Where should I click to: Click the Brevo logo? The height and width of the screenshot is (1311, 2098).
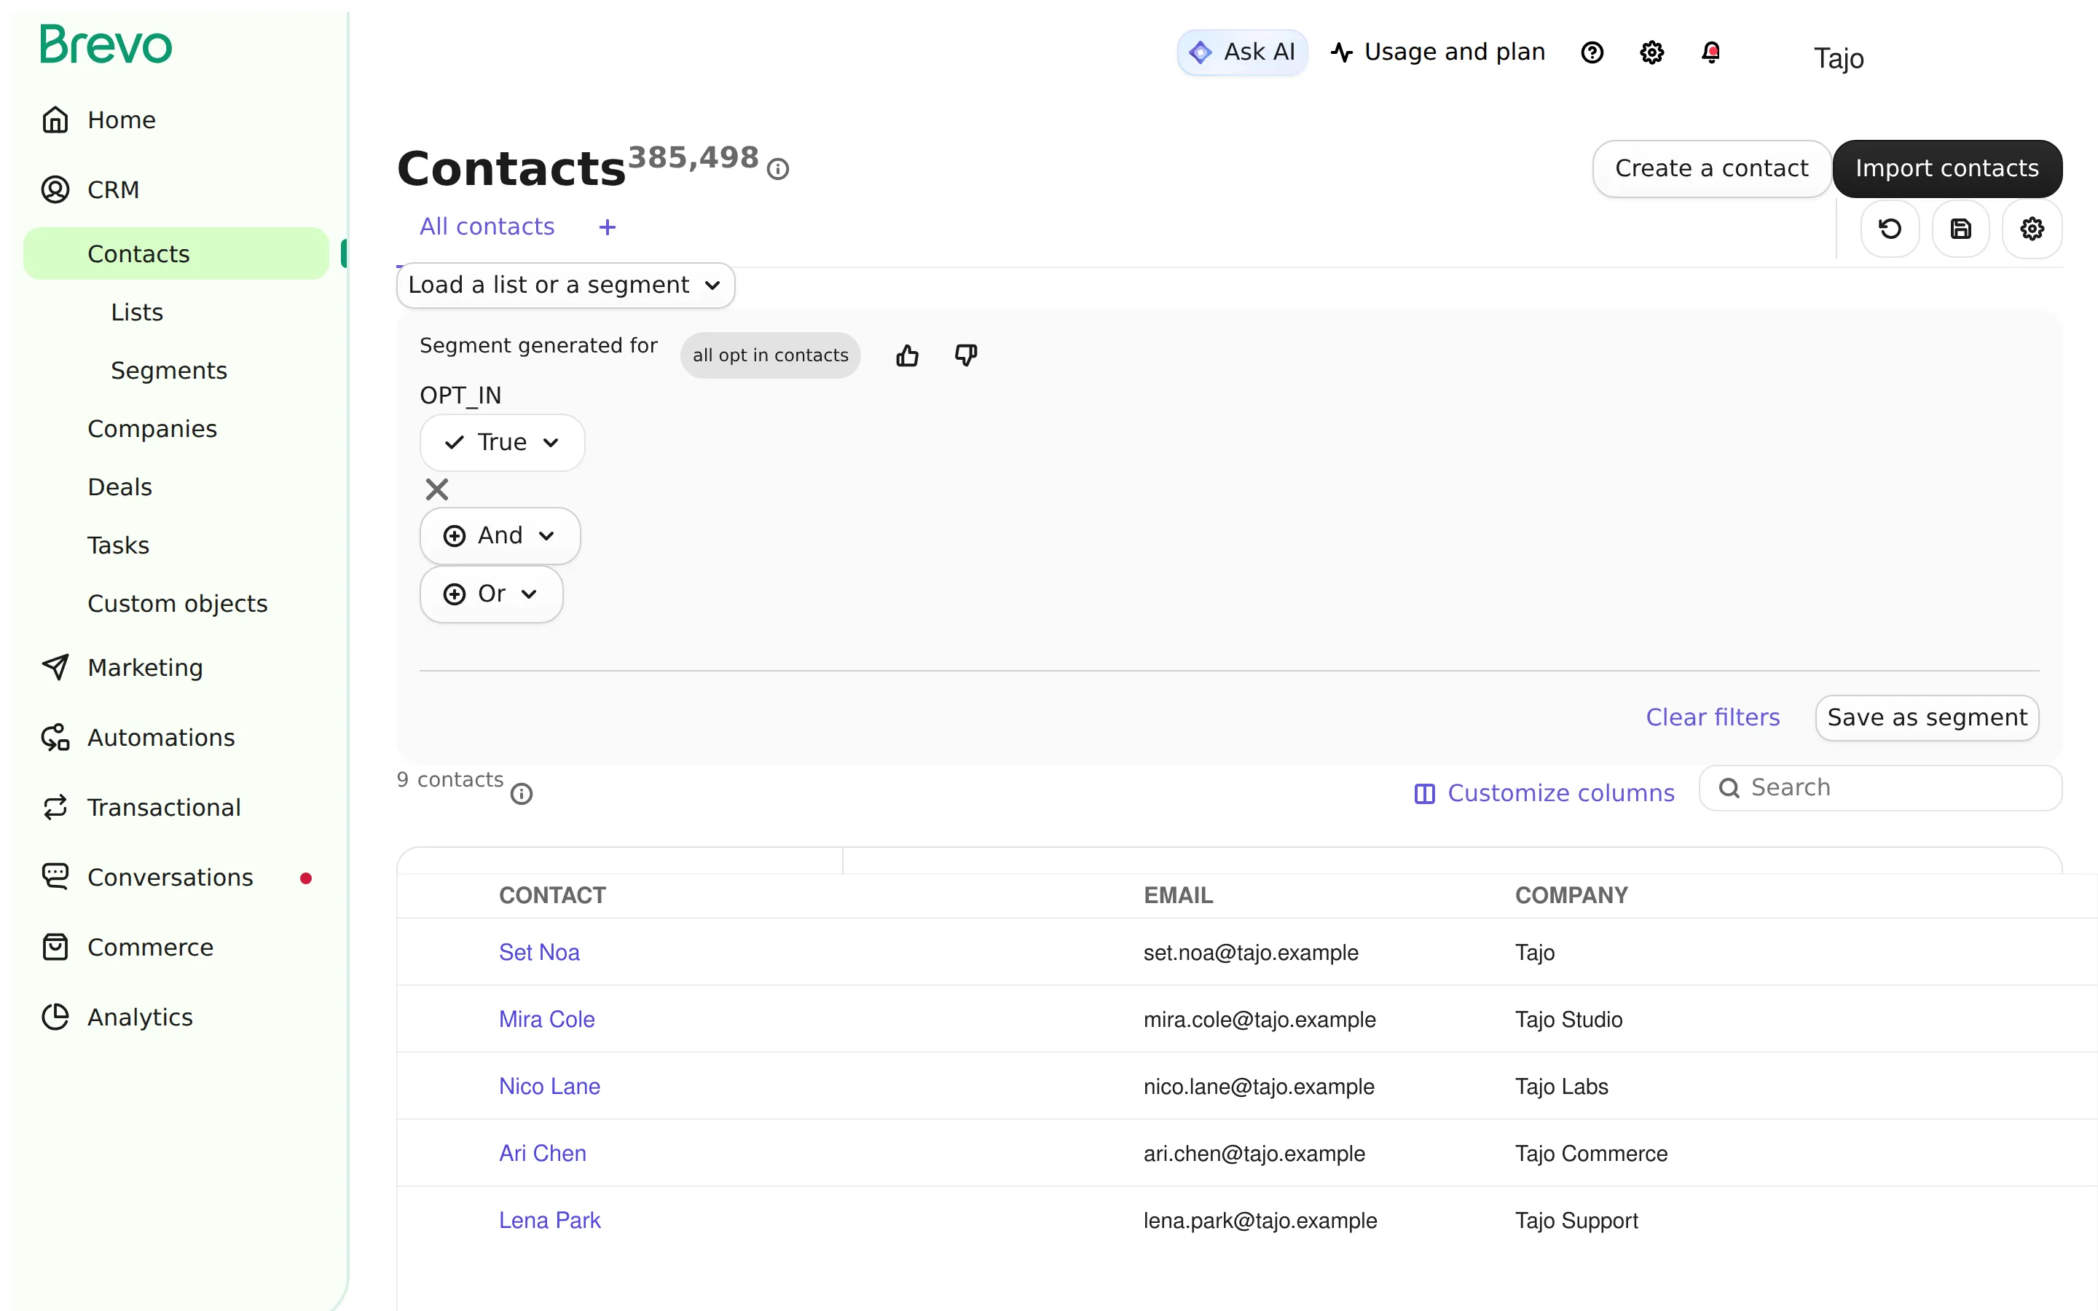coord(106,45)
